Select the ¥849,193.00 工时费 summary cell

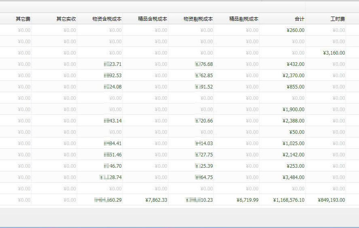(331, 200)
